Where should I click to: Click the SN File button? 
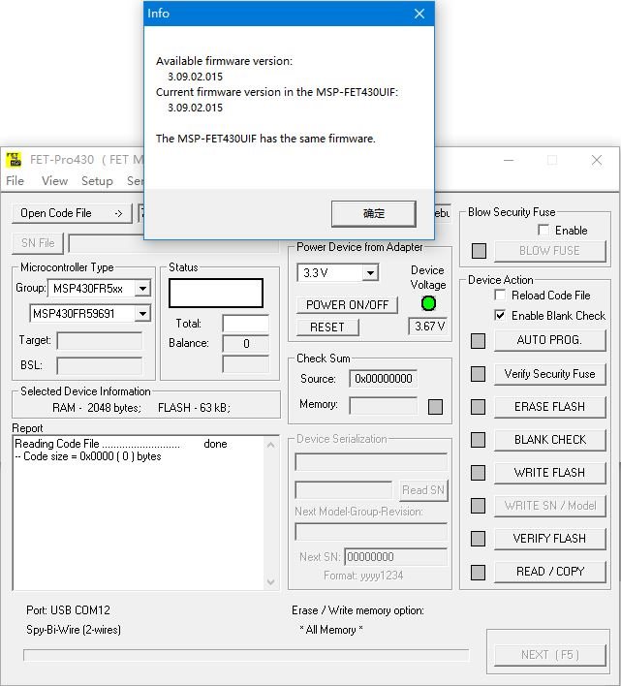(38, 243)
